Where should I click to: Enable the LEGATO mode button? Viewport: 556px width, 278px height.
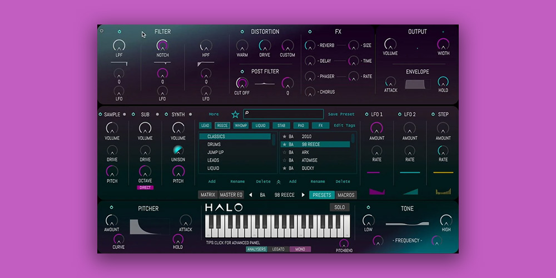279,249
